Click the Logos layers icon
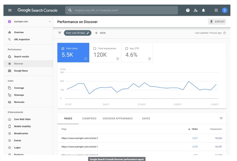 (x=9, y=148)
